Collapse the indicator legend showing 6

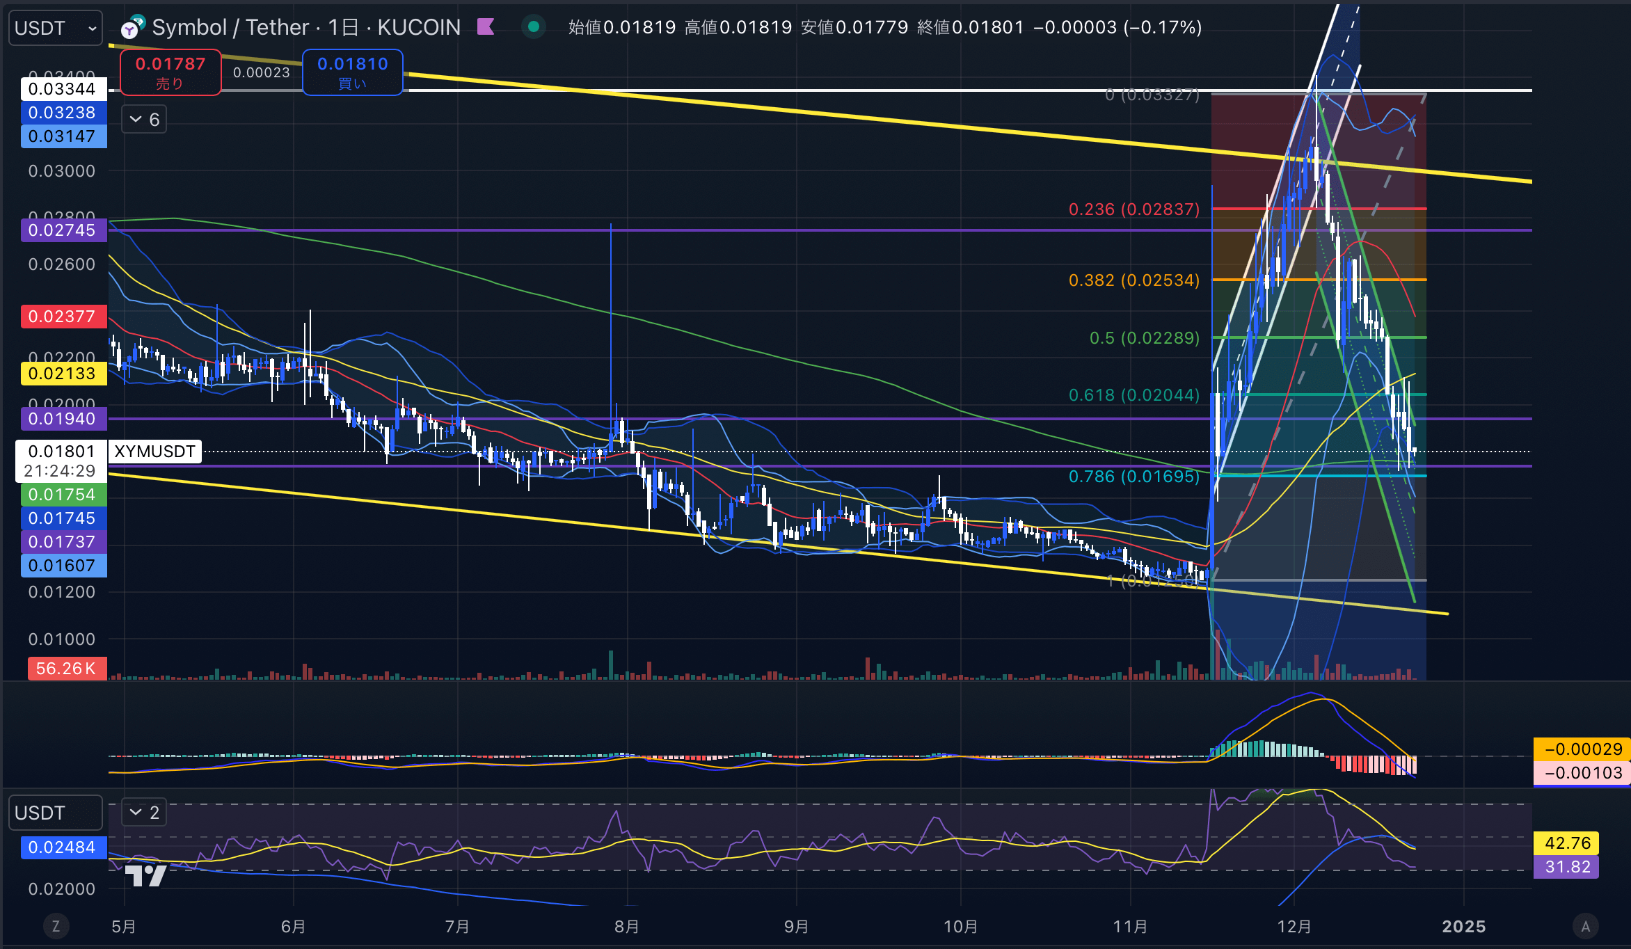pyautogui.click(x=144, y=120)
